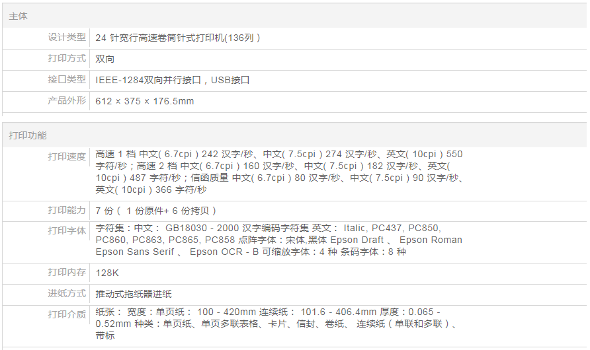590x350 pixels.
Task: Select the 128K memory value
Action: tap(107, 273)
